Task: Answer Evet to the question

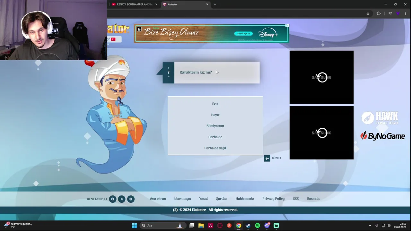Action: point(215,104)
